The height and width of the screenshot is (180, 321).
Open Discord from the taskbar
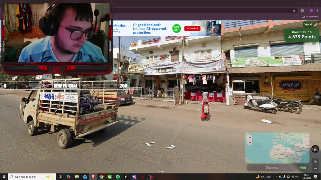134,177
